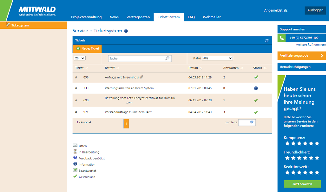Image resolution: width=329 pixels, height=192 pixels.
Task: Click the green plus icon on Neues Ticket
Action: (x=78, y=48)
